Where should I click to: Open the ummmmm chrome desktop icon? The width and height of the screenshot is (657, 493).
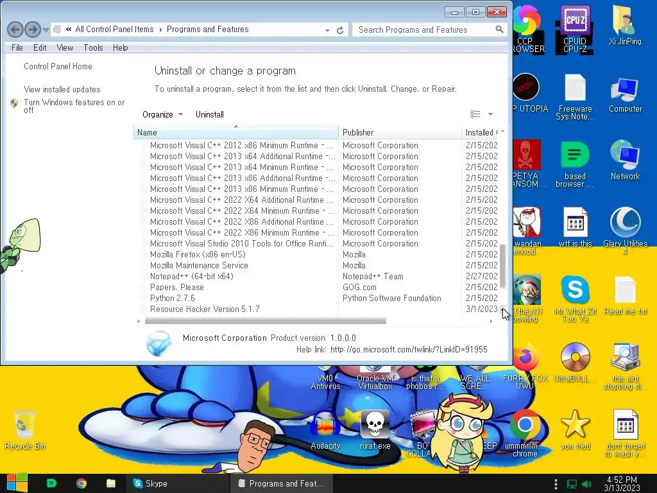(525, 434)
